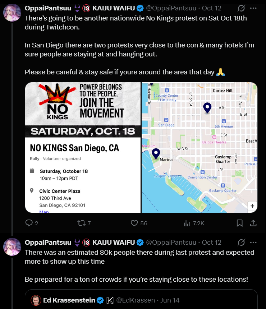Open Grok icon on the 80k people tweet
Screen dimensions: 266x309
coord(242,242)
